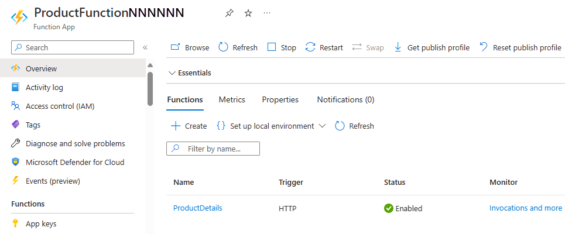The height and width of the screenshot is (234, 565).
Task: Open Invocations and more monitor link
Action: coord(525,208)
